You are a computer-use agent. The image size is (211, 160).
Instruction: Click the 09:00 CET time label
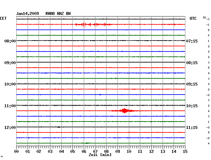[10, 63]
